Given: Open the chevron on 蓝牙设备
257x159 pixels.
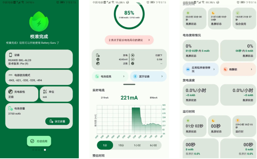Looking at the screenshot, I should click(x=162, y=76).
